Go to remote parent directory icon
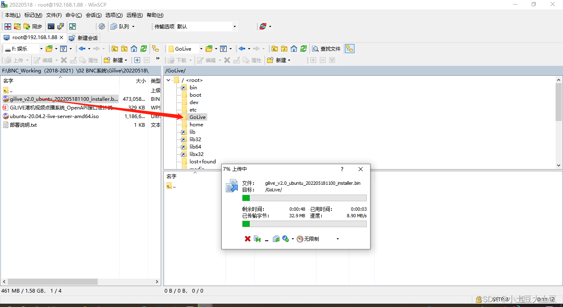 pos(274,49)
